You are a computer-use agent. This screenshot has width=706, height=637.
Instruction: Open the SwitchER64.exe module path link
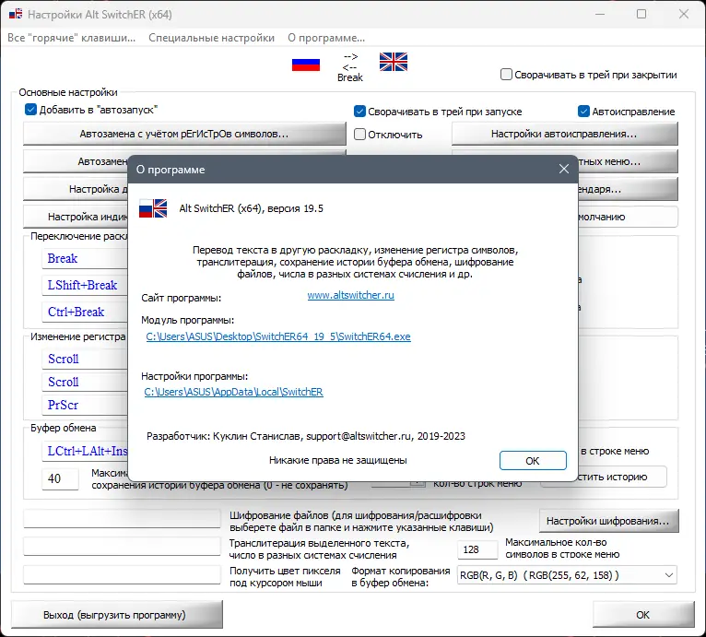coord(278,336)
